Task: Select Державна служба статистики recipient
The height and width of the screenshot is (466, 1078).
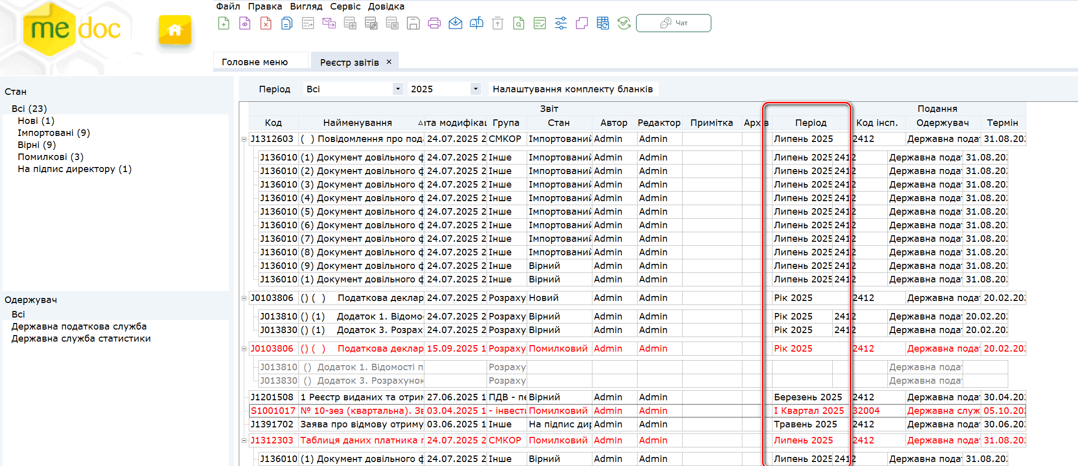Action: (81, 339)
